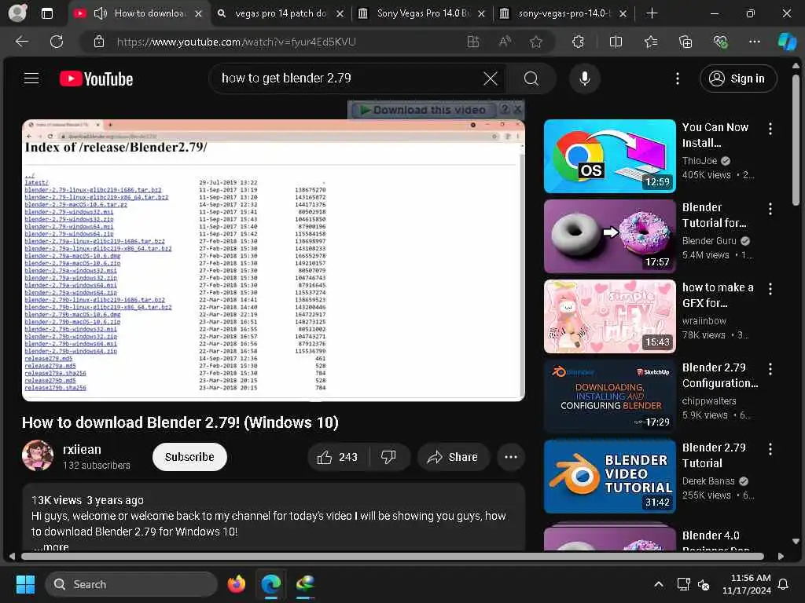This screenshot has width=805, height=603.
Task: Open browser extensions puzzle icon
Action: (x=578, y=42)
